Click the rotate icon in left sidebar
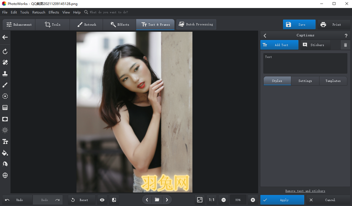The width and height of the screenshot is (352, 206). tap(5, 52)
